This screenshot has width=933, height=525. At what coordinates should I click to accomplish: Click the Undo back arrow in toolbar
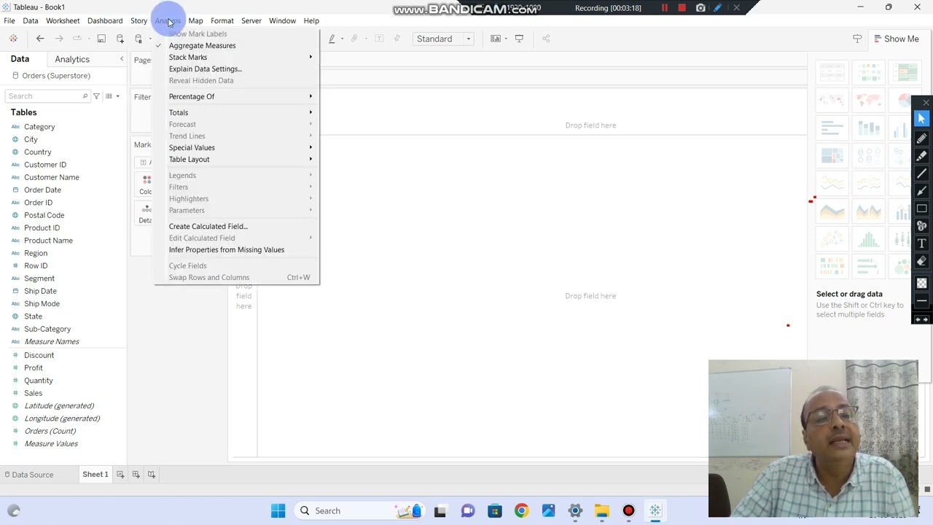(40, 39)
